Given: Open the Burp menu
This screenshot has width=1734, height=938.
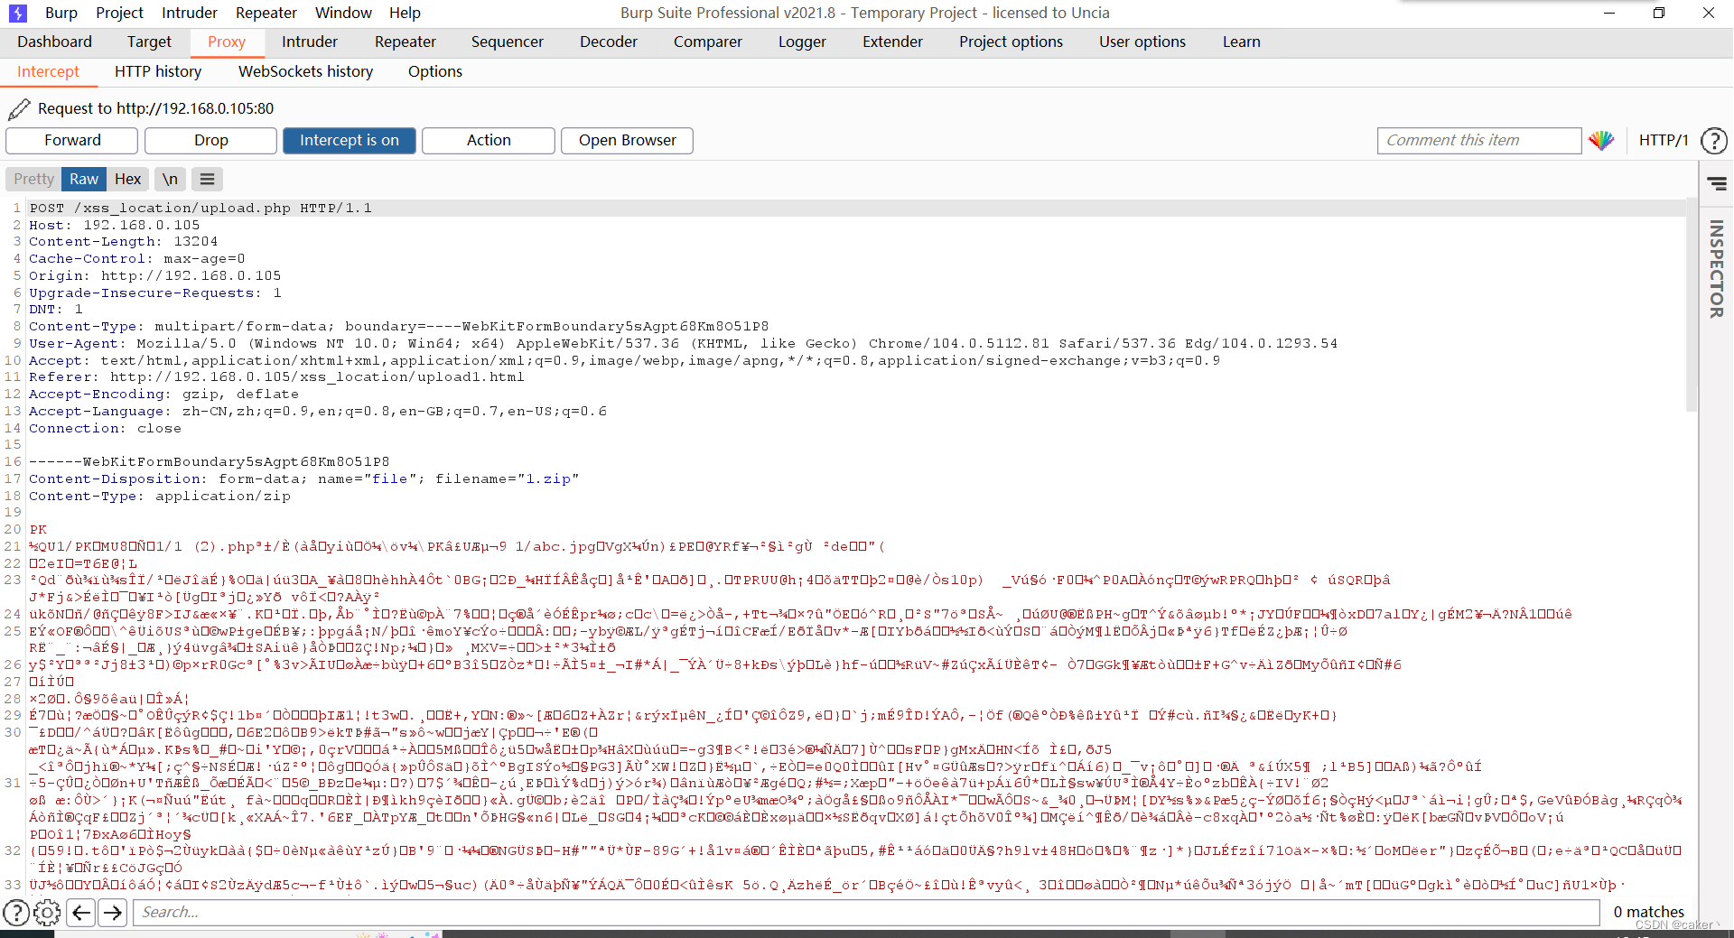Looking at the screenshot, I should coord(61,13).
